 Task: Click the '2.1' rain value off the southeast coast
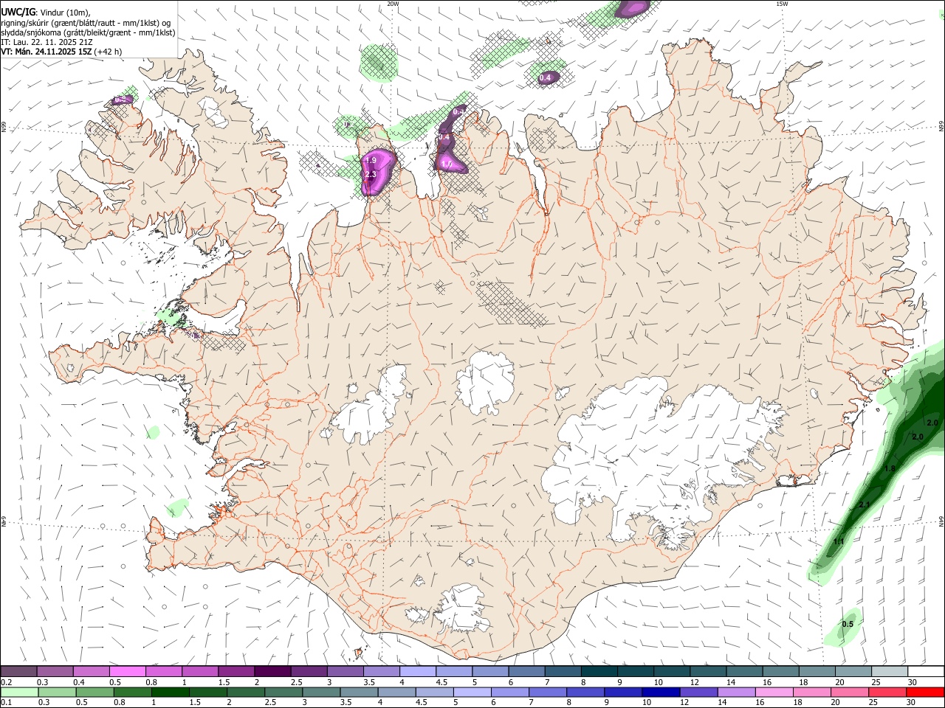pos(865,505)
